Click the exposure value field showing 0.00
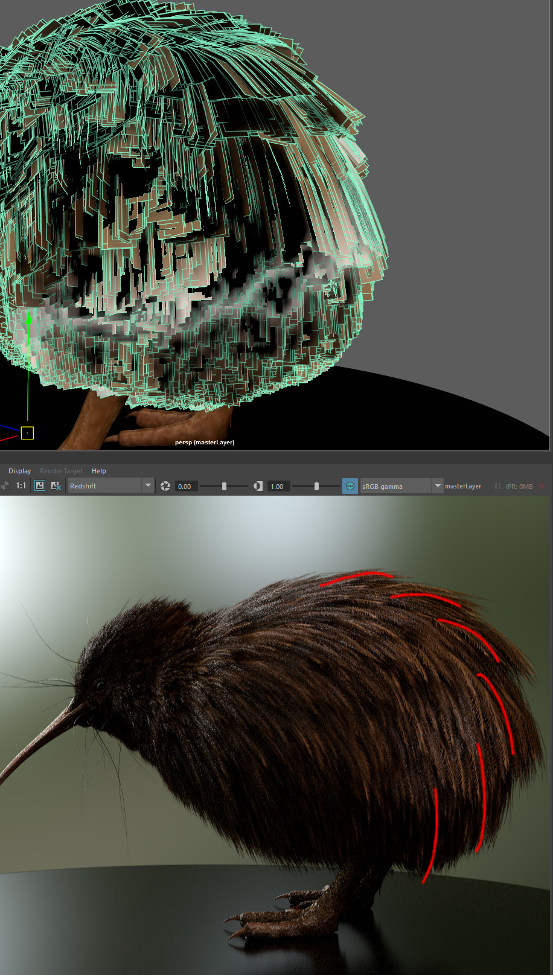The height and width of the screenshot is (975, 553). point(185,487)
